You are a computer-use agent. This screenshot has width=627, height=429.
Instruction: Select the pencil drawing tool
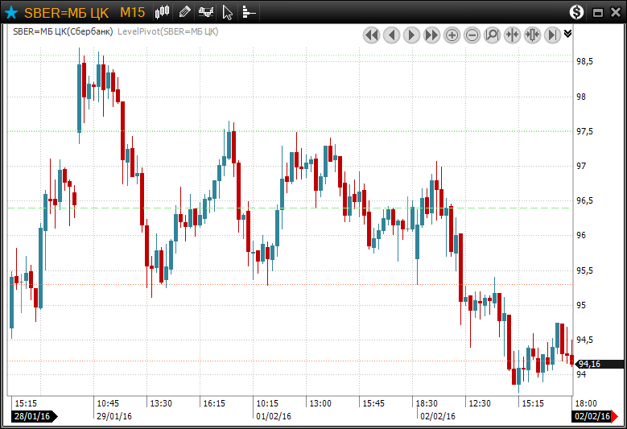pyautogui.click(x=184, y=12)
